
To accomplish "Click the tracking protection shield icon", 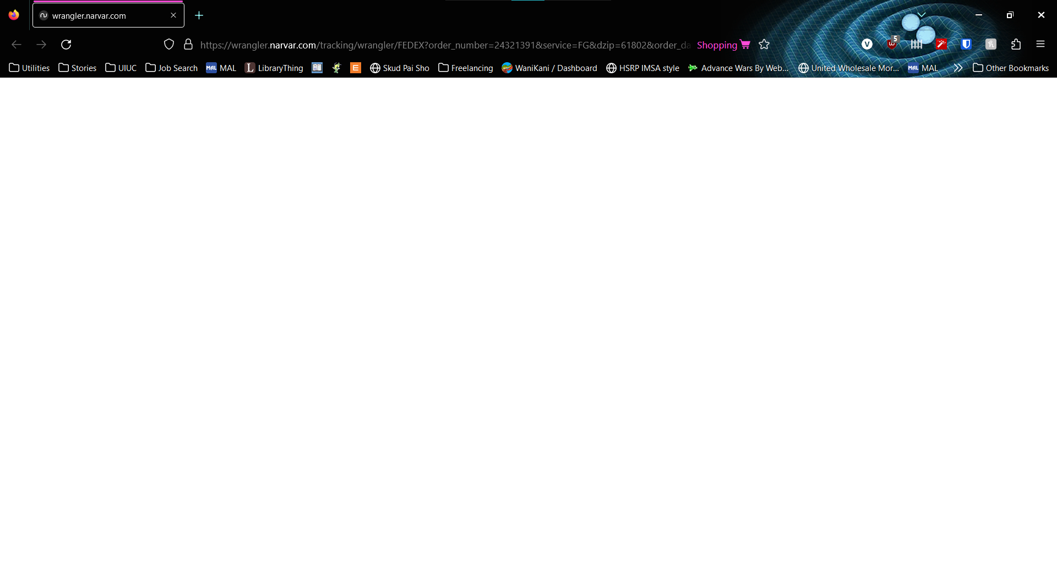I will pyautogui.click(x=169, y=44).
